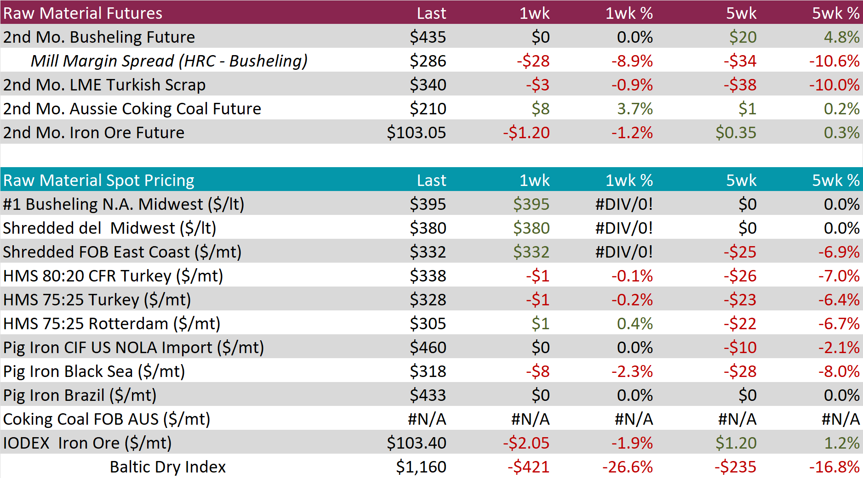Select the HMS 80:20 CFR Turkey label
Viewport: 863px width, 478px height.
113,276
